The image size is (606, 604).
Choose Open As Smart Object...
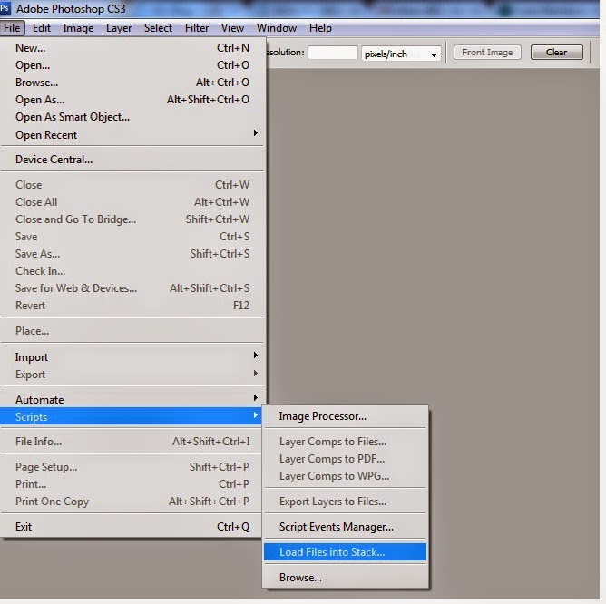pos(132,117)
